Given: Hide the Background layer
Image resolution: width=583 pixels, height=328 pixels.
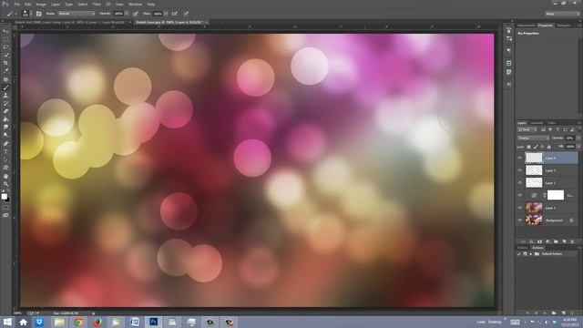Looking at the screenshot, I should click(x=520, y=220).
